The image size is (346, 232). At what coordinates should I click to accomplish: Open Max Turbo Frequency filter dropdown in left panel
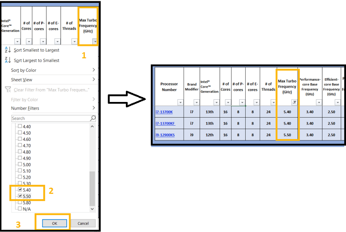point(95,41)
